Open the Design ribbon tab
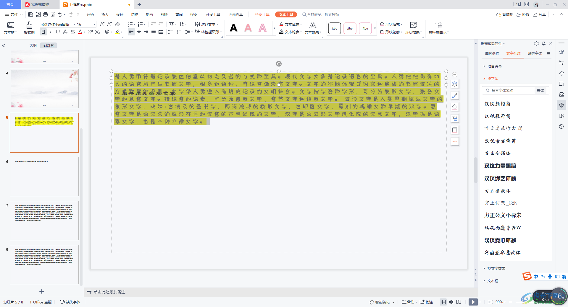 coord(120,14)
